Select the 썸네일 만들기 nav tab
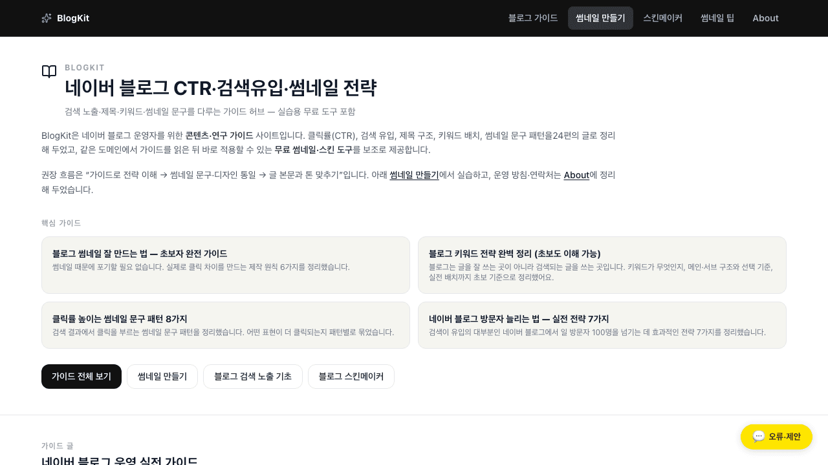This screenshot has height=465, width=828. pos(600,18)
